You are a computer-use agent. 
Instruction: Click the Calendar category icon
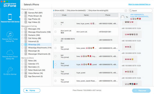tap(26, 64)
